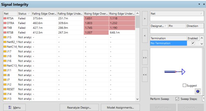Click the red status icon beside RTSA net
Screen dimensions: 206x111
[x=5, y=18]
